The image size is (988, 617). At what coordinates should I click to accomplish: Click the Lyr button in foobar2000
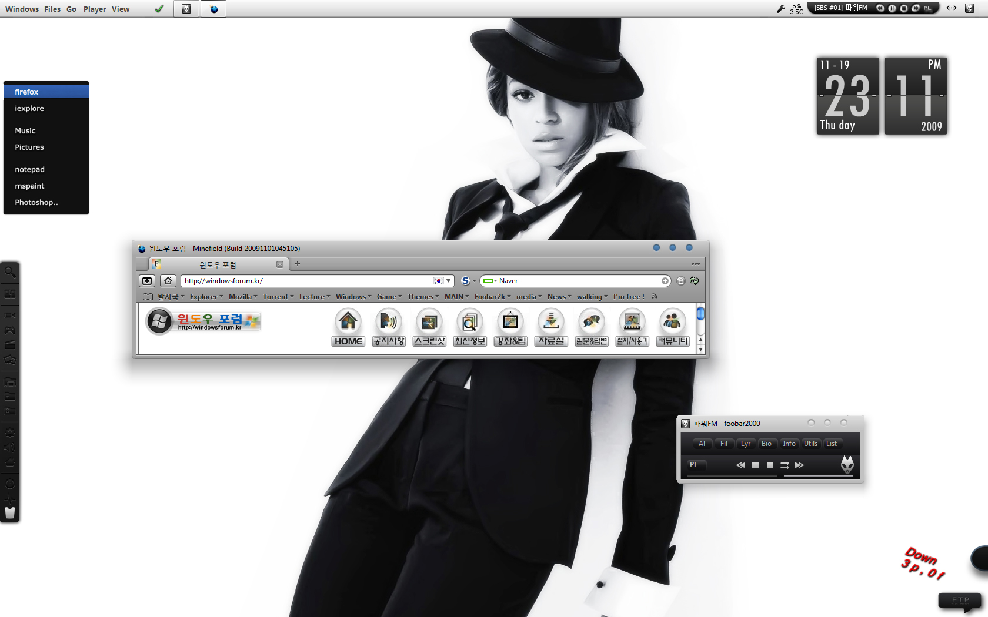tap(745, 444)
